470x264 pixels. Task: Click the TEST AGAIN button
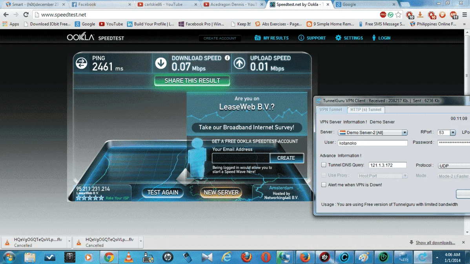click(163, 192)
